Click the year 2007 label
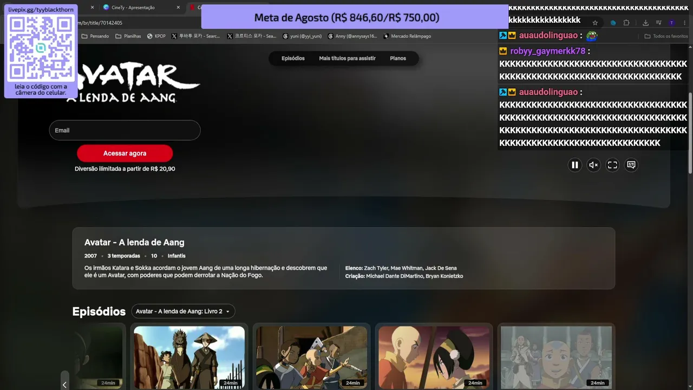The height and width of the screenshot is (390, 693). pos(90,256)
